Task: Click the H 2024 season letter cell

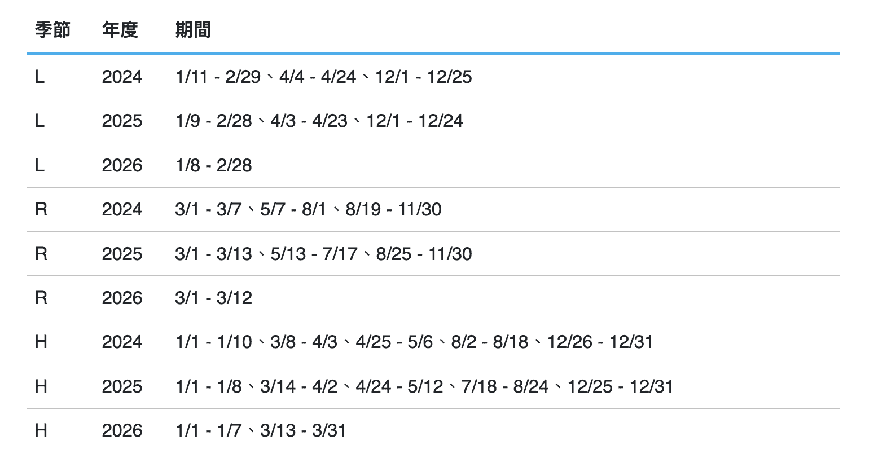Action: point(41,342)
